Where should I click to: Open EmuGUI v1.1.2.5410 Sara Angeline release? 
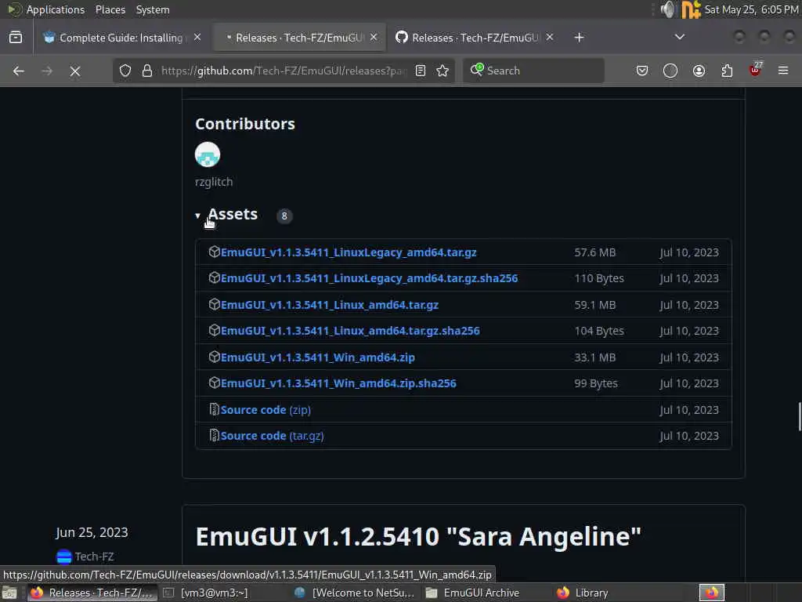coord(418,536)
